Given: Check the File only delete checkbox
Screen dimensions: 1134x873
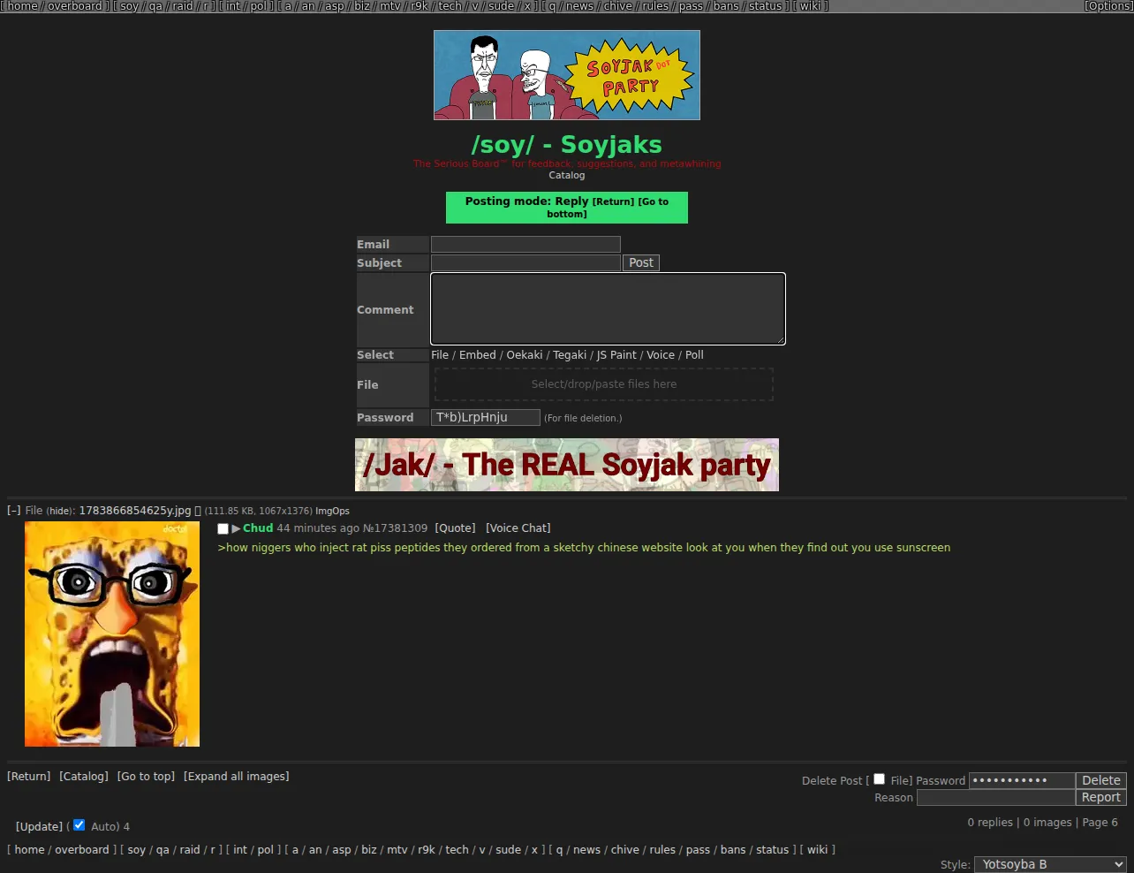Looking at the screenshot, I should click(x=879, y=778).
